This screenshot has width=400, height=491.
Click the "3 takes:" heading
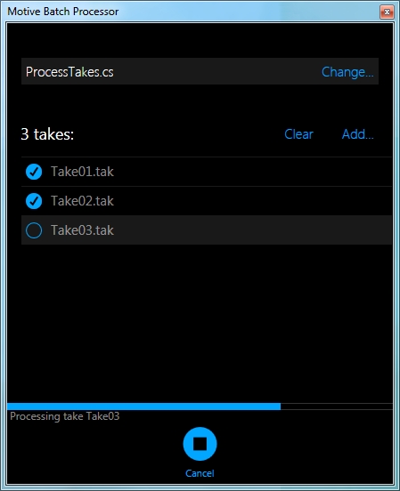point(47,134)
